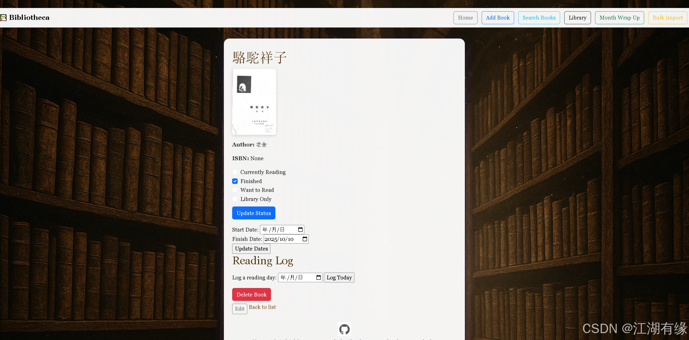Switch to the Library page
689x340 pixels.
coord(577,18)
